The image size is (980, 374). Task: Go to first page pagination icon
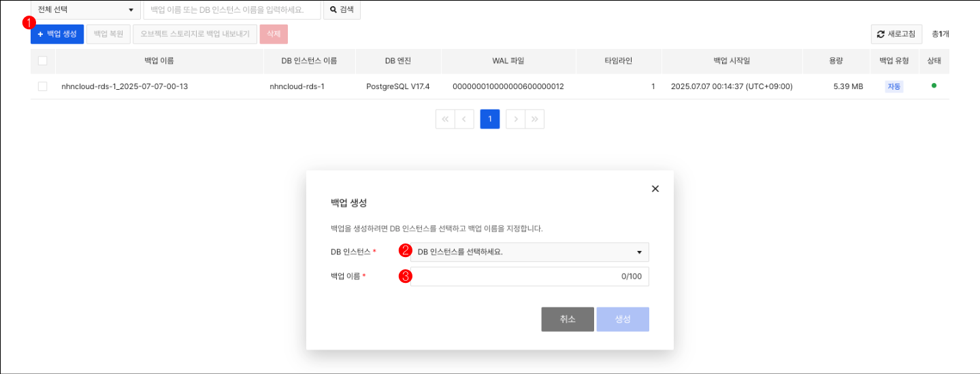point(445,119)
